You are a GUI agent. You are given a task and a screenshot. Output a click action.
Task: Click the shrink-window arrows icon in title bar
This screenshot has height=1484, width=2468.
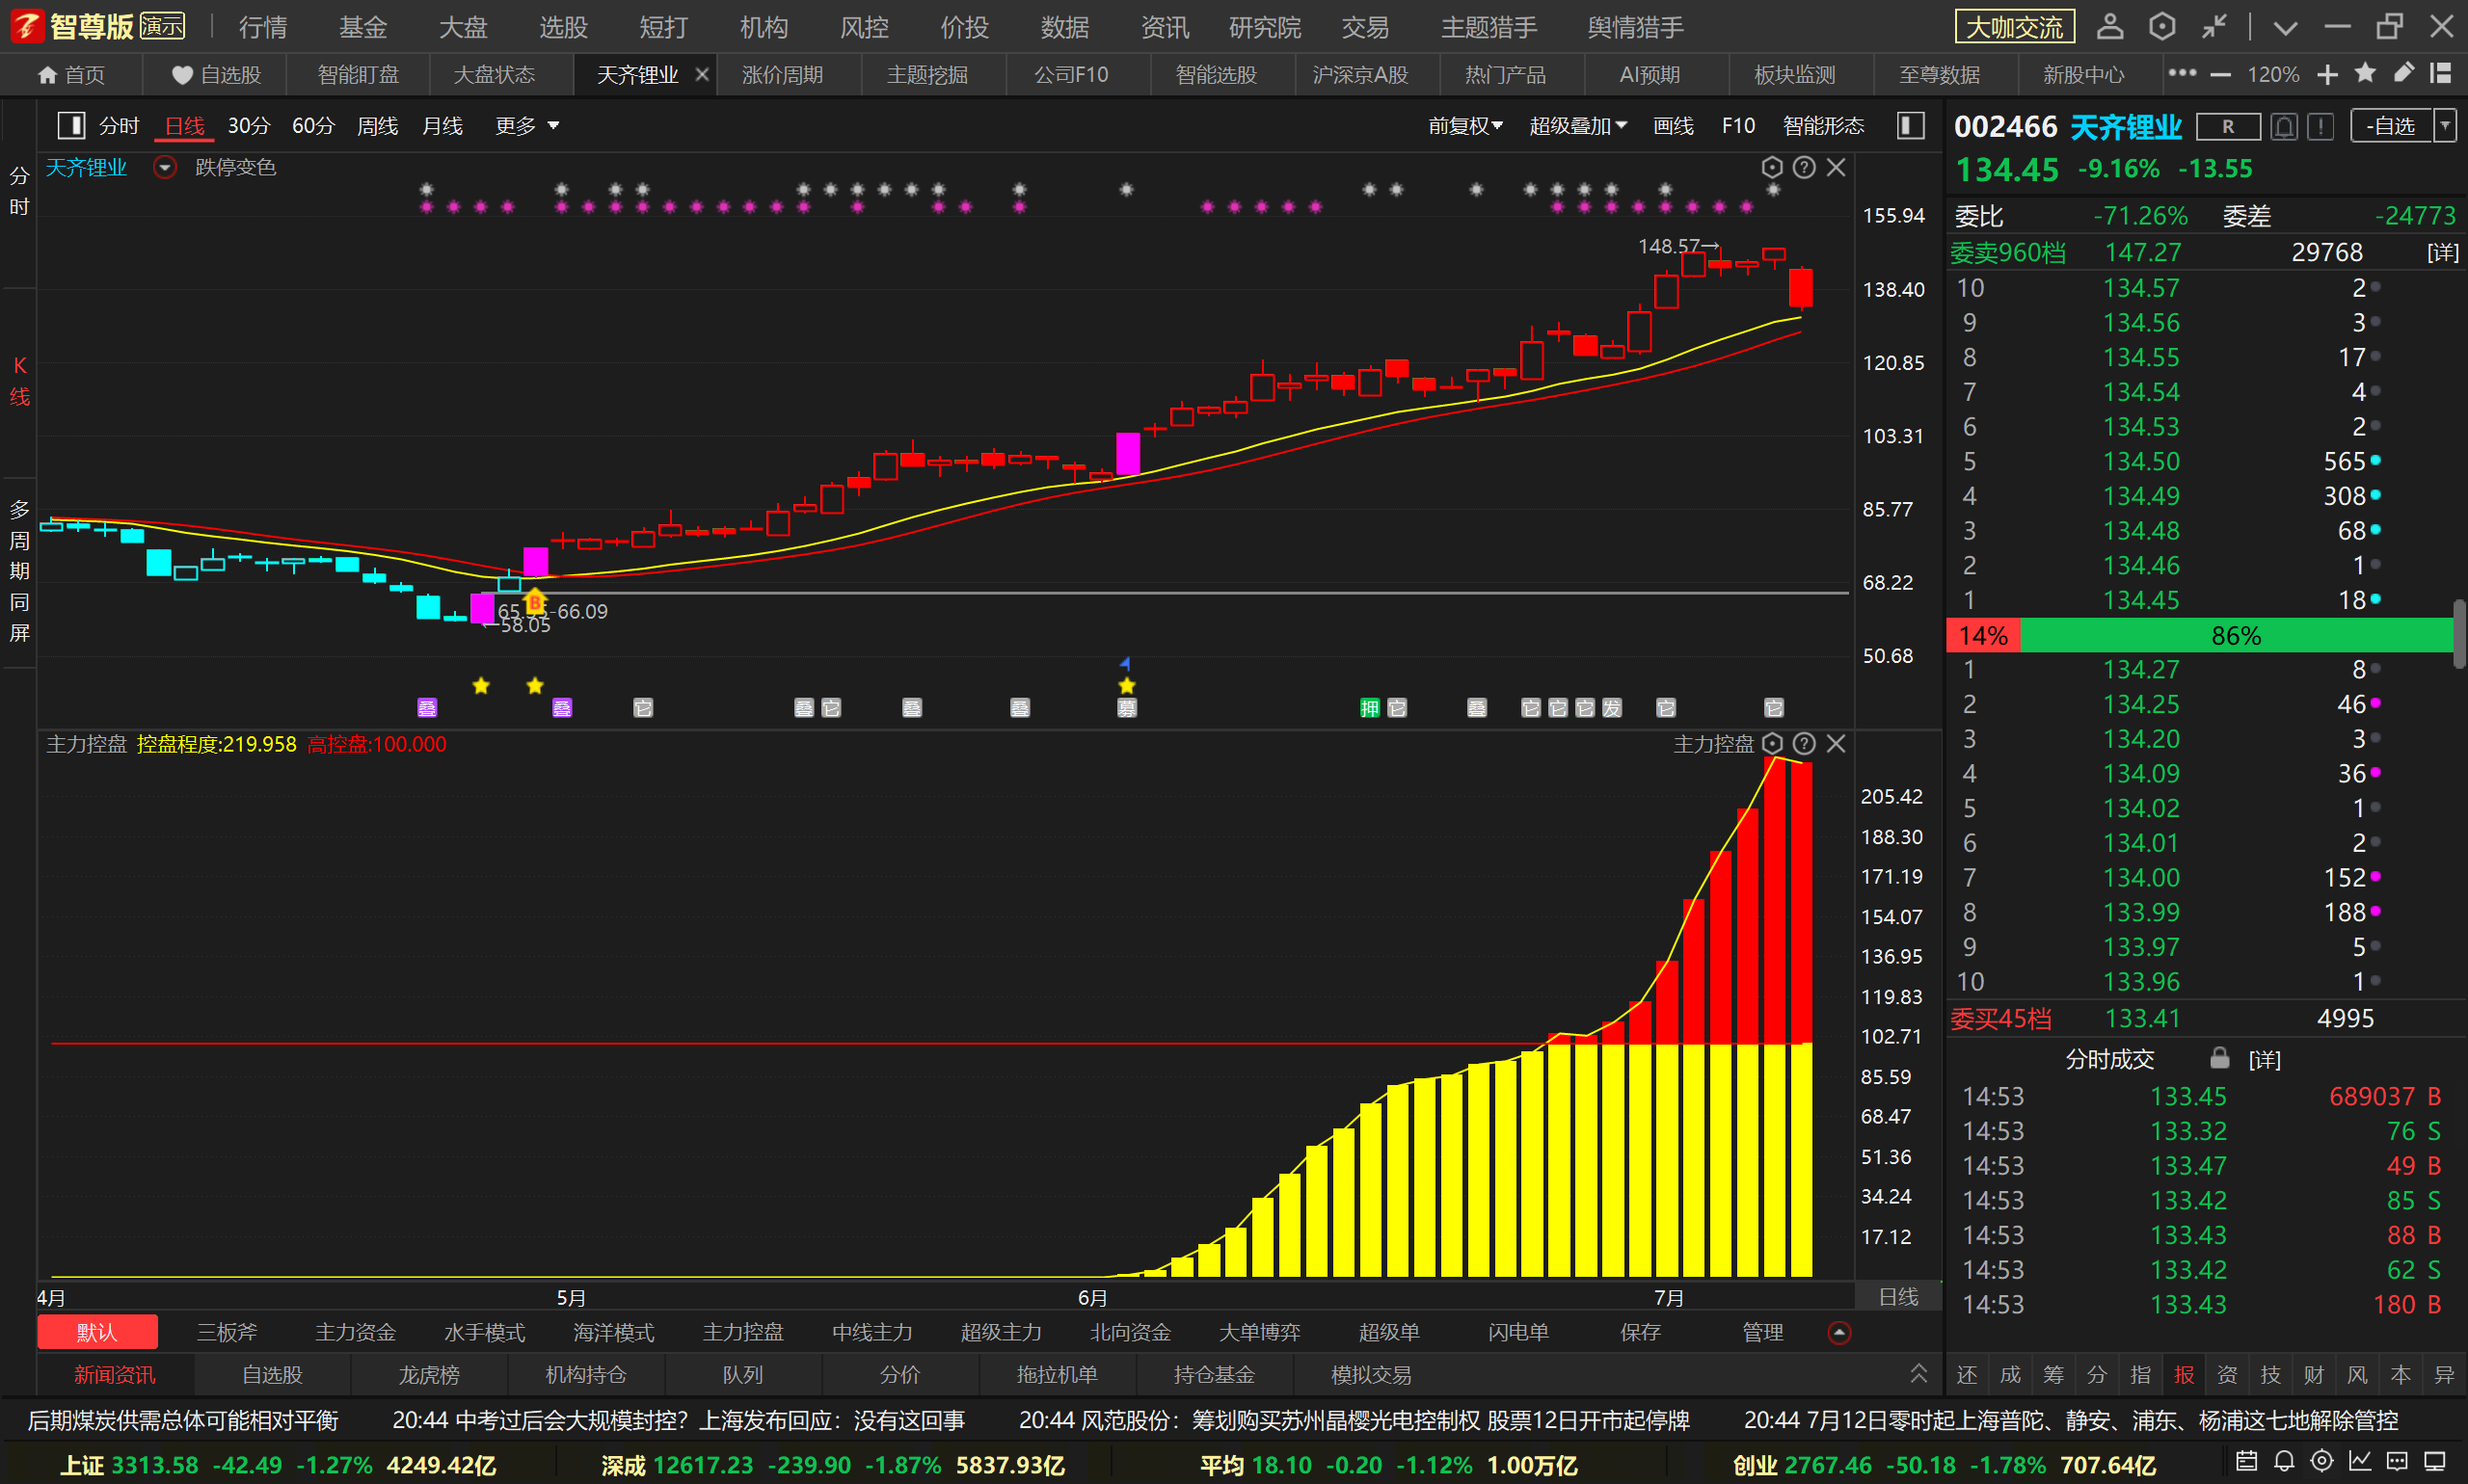tap(2213, 26)
